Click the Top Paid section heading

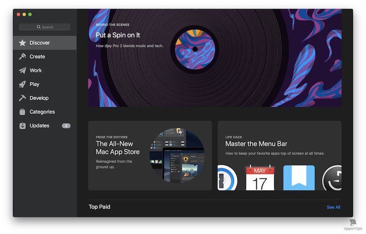pos(99,207)
